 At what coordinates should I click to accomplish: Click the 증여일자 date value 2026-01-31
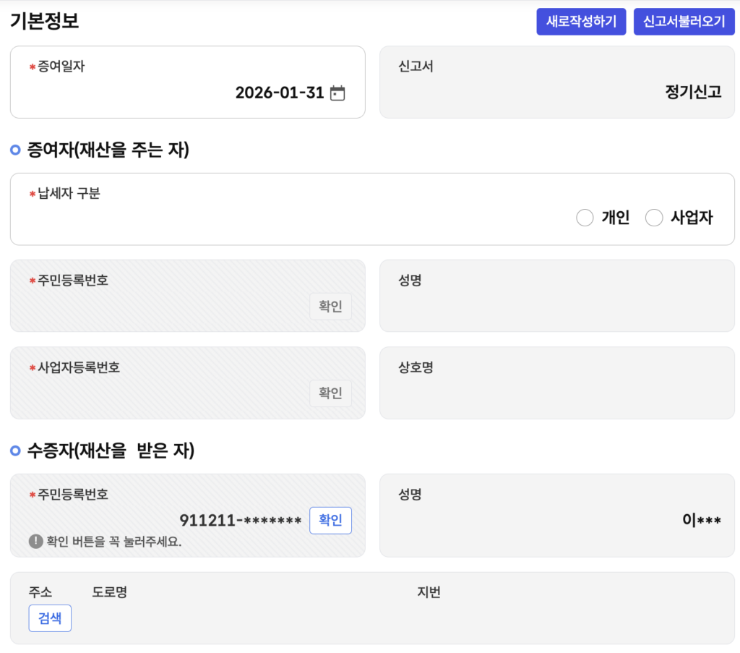pyautogui.click(x=279, y=93)
